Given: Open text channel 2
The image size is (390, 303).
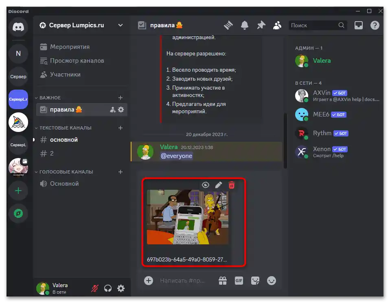Looking at the screenshot, I should 81,153.
